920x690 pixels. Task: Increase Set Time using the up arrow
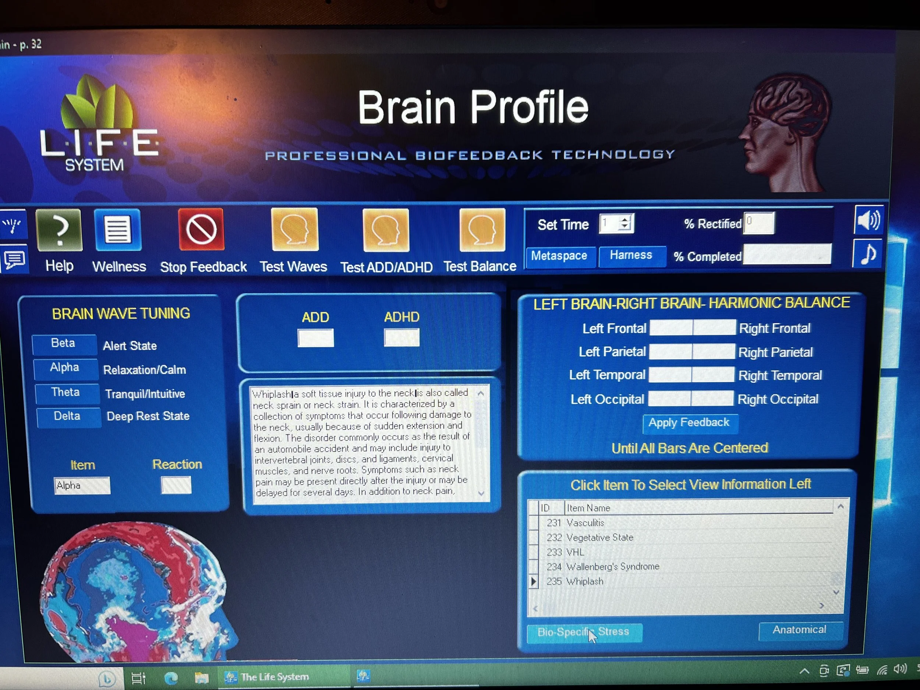click(625, 219)
